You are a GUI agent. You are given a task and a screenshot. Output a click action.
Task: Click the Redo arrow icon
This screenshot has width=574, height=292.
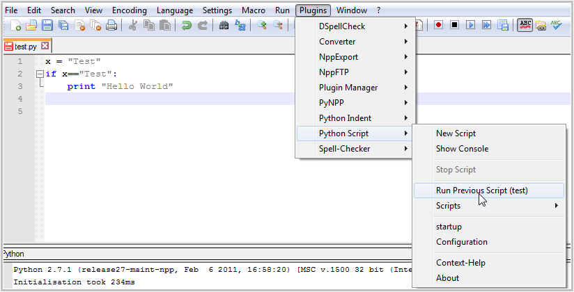point(203,25)
